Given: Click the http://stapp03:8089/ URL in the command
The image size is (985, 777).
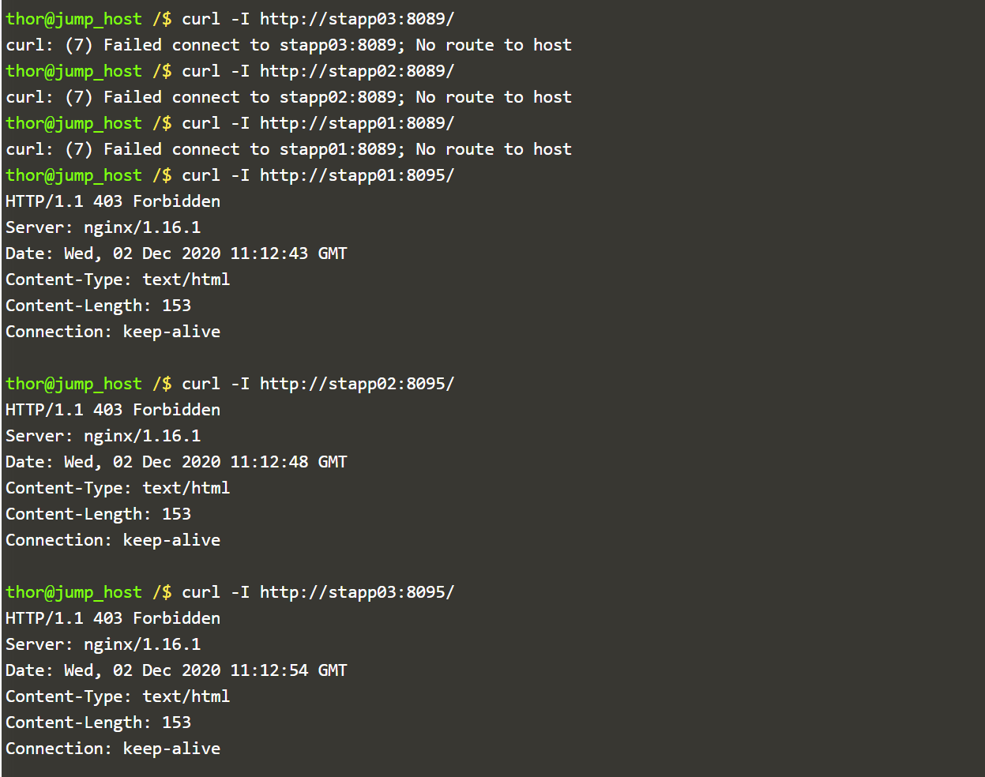Looking at the screenshot, I should 357,19.
